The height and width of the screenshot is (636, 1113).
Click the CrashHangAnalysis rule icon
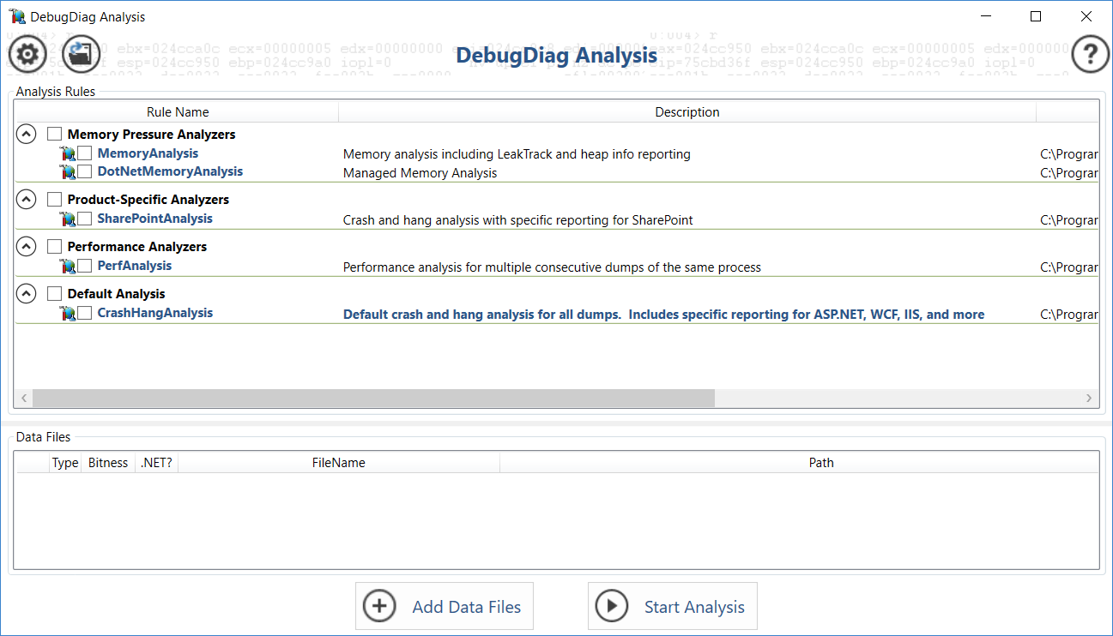(x=68, y=313)
